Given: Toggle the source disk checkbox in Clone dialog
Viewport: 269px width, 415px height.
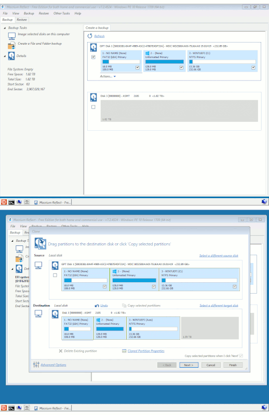Looking at the screenshot, I should [55, 275].
